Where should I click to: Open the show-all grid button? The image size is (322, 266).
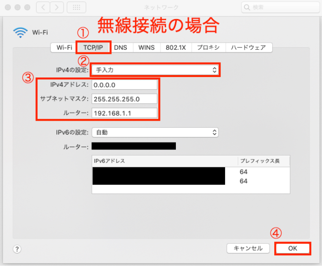pyautogui.click(x=77, y=7)
